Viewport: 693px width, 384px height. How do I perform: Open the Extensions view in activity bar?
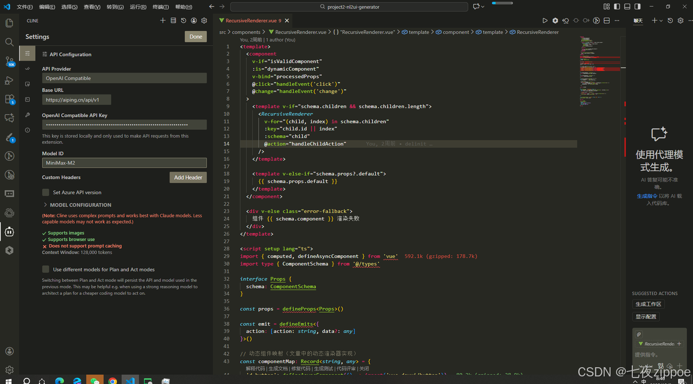click(x=9, y=99)
